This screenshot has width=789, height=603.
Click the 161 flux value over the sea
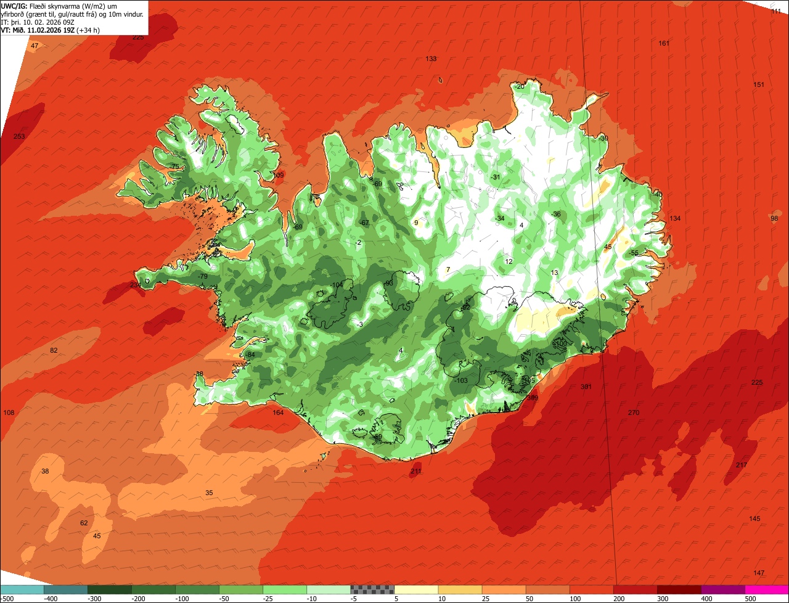[x=664, y=43]
